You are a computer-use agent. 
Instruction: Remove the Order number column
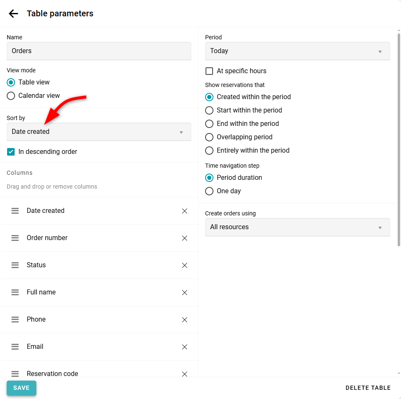(185, 238)
